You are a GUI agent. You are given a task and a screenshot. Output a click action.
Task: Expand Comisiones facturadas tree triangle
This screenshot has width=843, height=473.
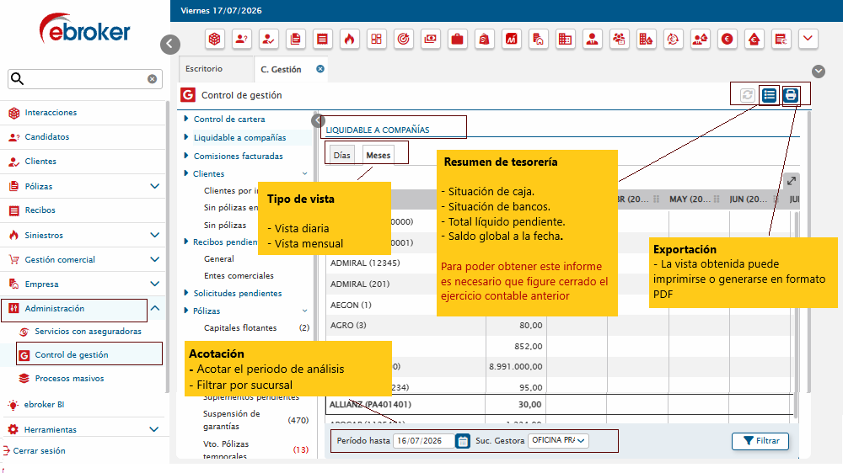click(186, 156)
